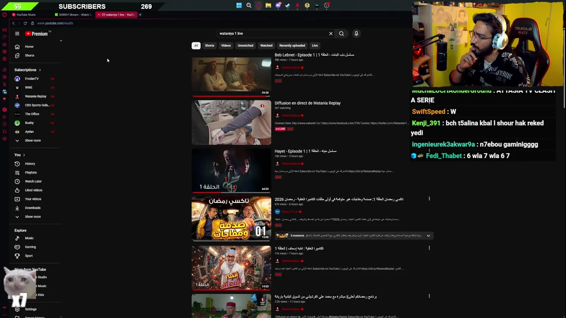Image resolution: width=566 pixels, height=318 pixels.
Task: Open Hayet Episode 1 video title
Action: coord(306,151)
